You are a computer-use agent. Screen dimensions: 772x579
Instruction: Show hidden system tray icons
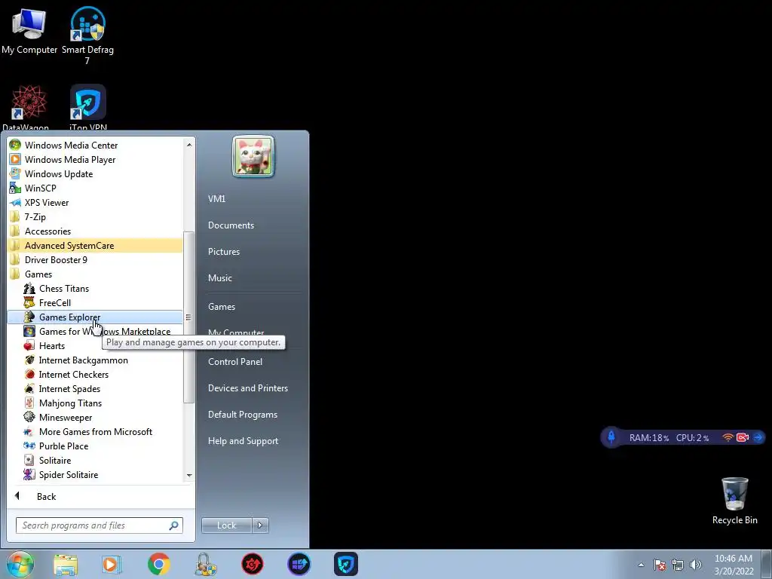click(641, 565)
